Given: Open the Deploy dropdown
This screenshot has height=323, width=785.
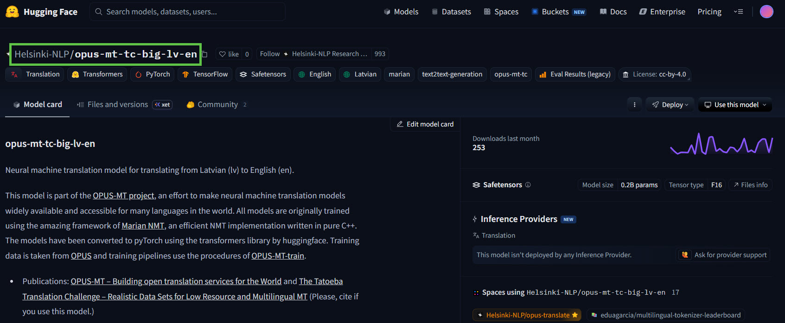Looking at the screenshot, I should coord(670,105).
